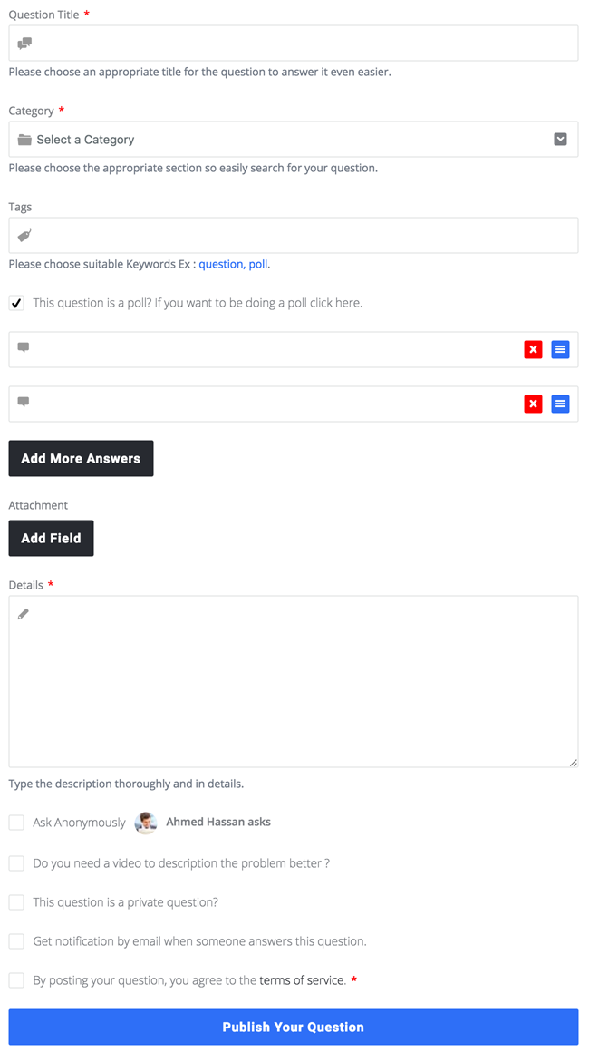This screenshot has width=589, height=1052.
Task: Click the blue reorder icon on first answer
Action: 561,349
